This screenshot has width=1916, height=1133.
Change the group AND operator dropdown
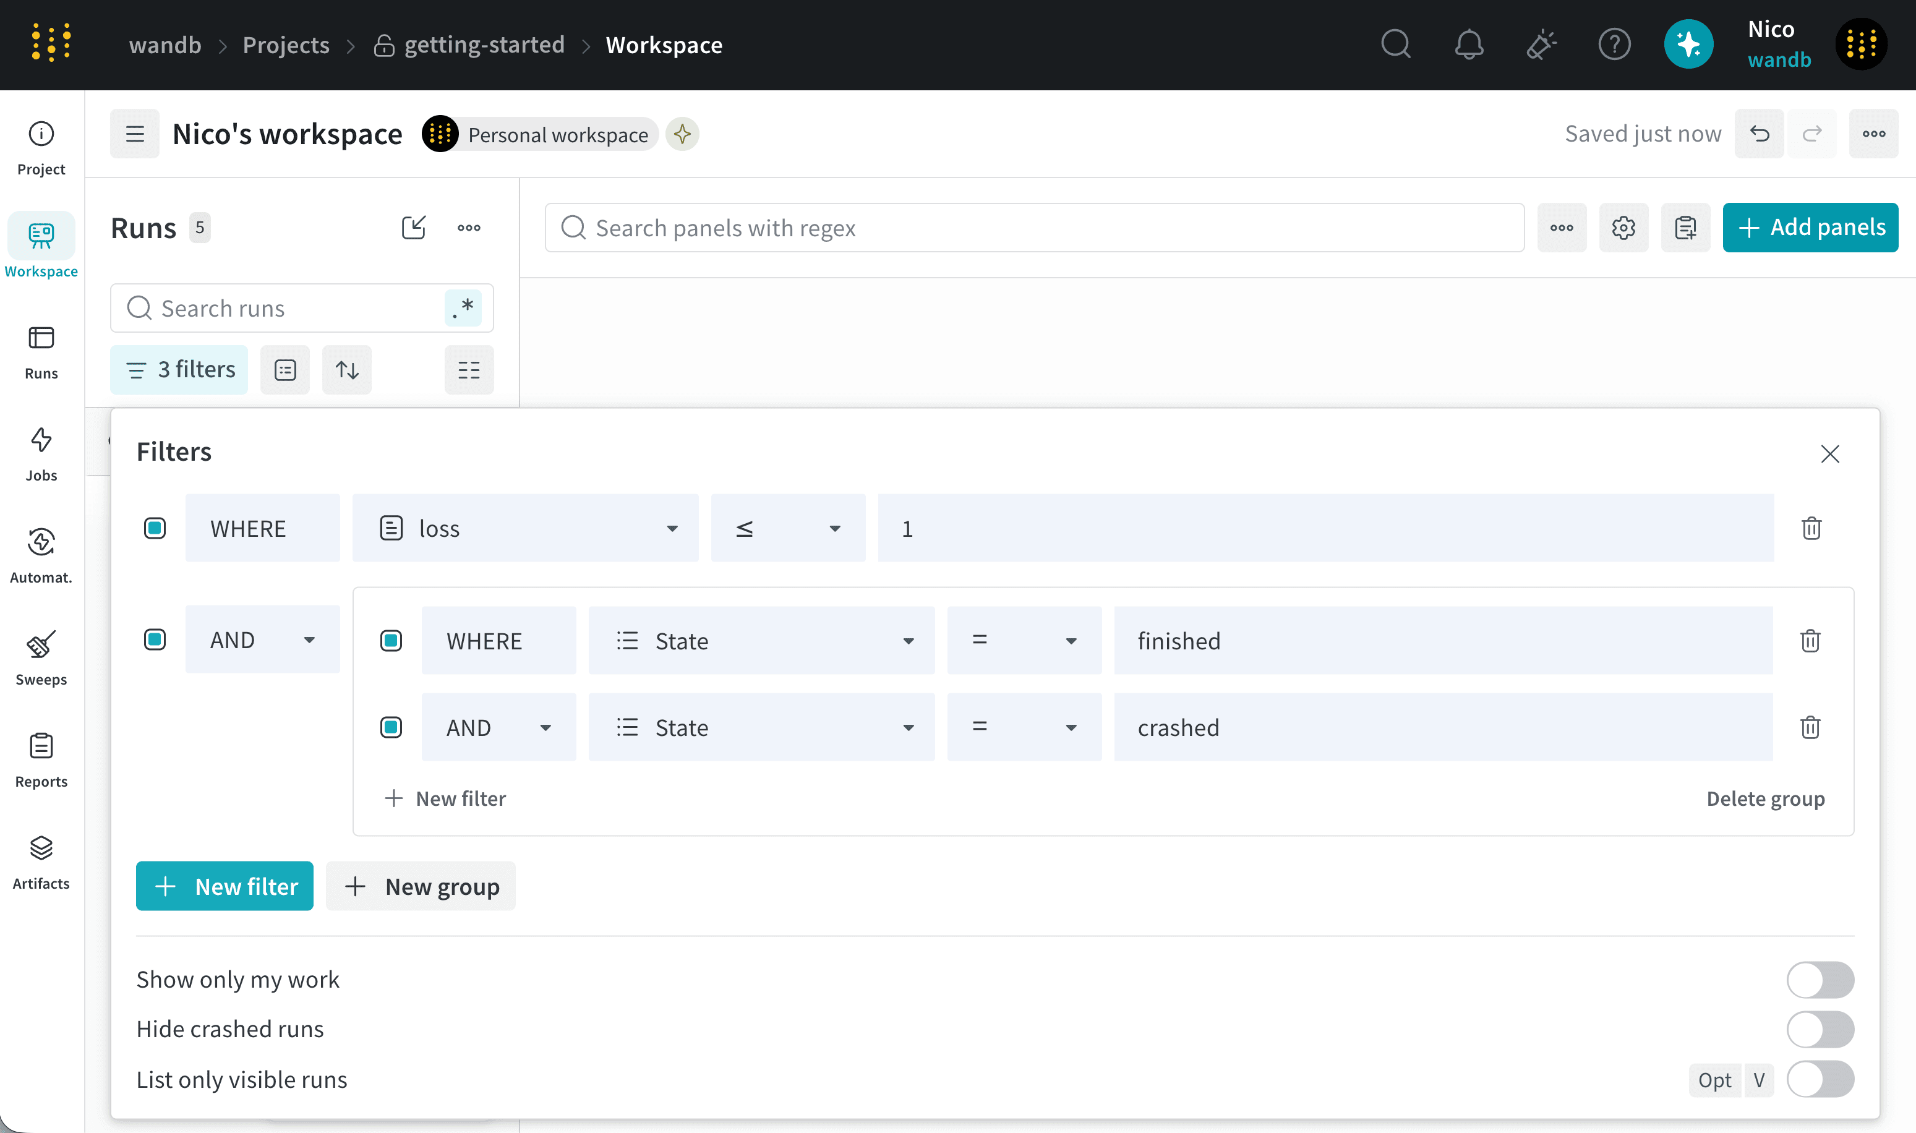(263, 640)
